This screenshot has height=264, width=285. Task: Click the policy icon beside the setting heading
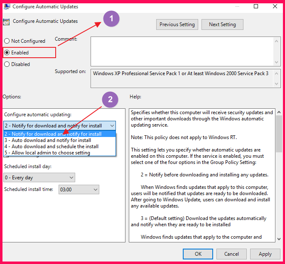[6, 22]
